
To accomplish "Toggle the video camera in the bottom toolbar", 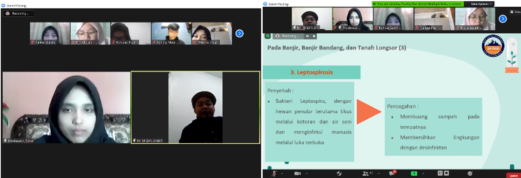I will tap(297, 173).
